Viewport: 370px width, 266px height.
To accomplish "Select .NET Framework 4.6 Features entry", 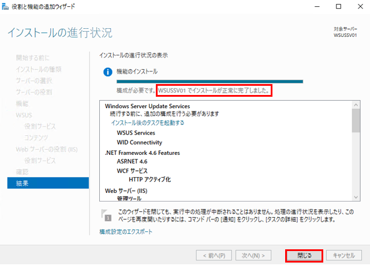I will click(x=143, y=153).
